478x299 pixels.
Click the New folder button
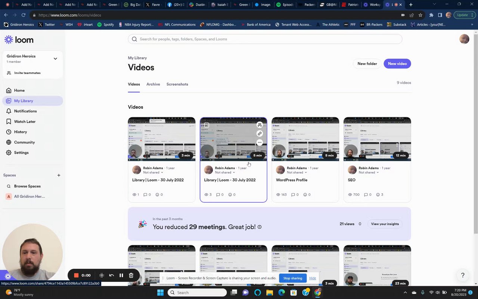pos(367,64)
